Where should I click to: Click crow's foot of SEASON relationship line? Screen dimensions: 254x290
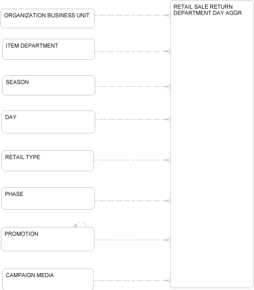pos(167,86)
